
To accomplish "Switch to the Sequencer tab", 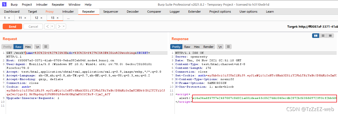I will coord(111,12).
